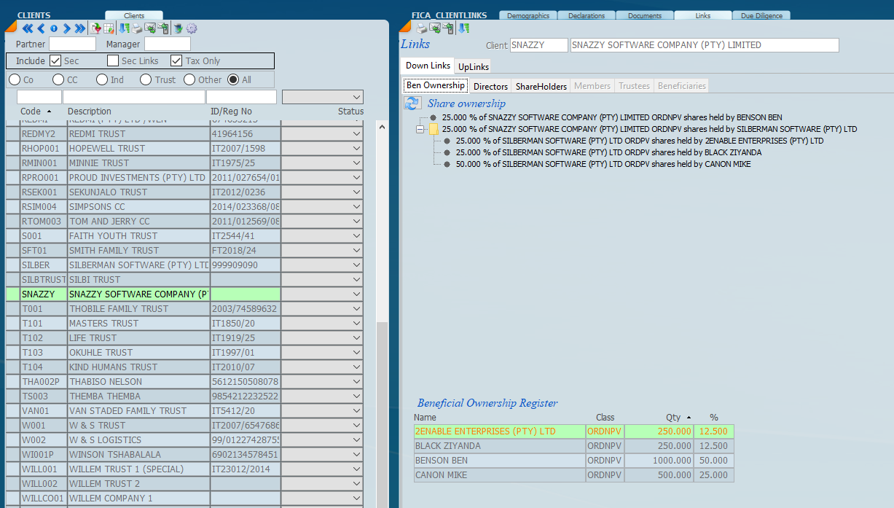Click the email icon in Links panel
The image size is (894, 508).
click(x=435, y=28)
